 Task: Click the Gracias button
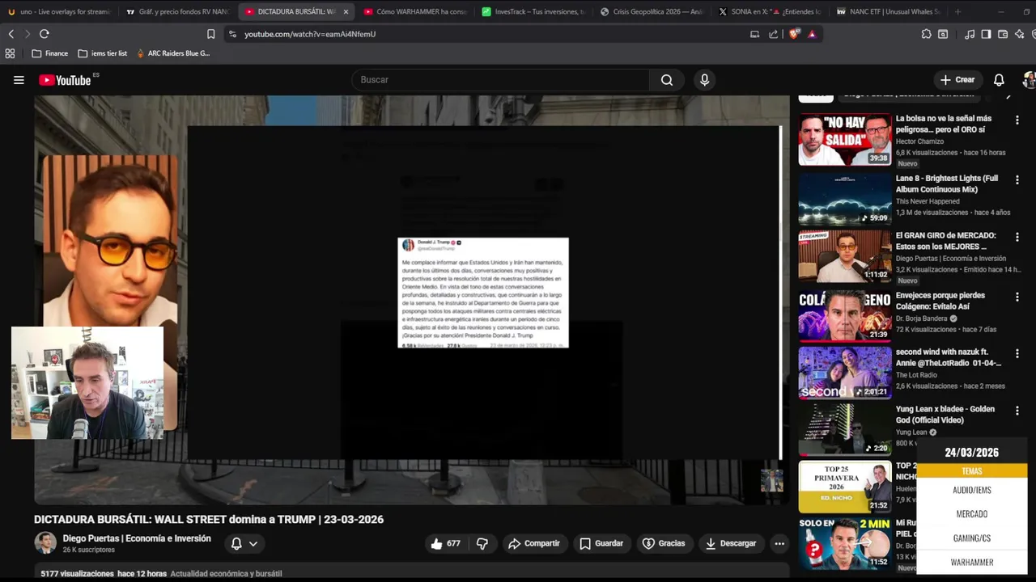(x=664, y=544)
